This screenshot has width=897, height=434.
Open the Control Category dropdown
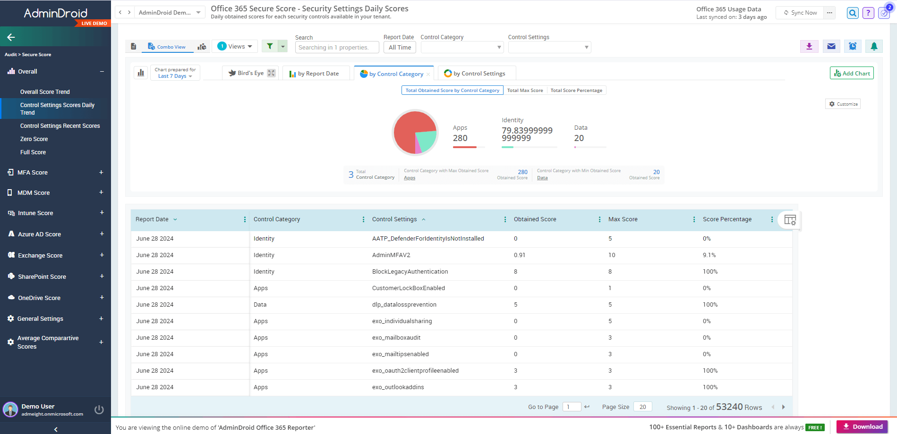(462, 47)
